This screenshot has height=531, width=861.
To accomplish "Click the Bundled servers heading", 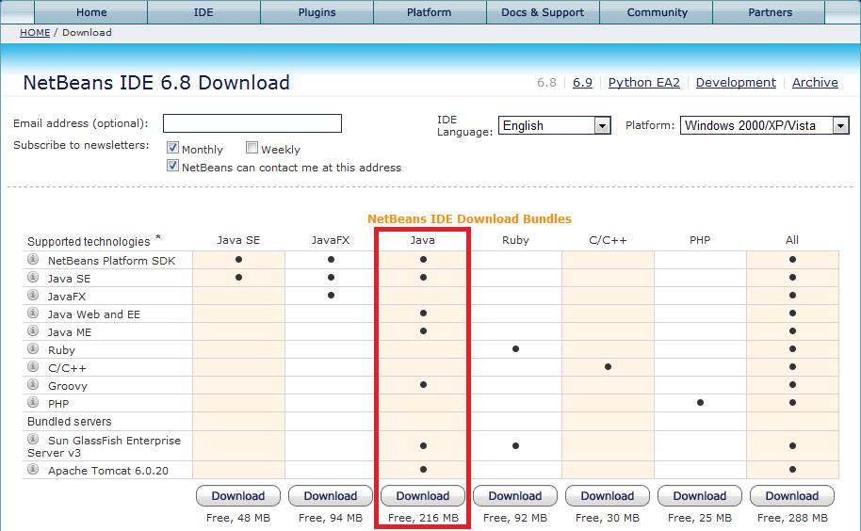I will [x=69, y=422].
